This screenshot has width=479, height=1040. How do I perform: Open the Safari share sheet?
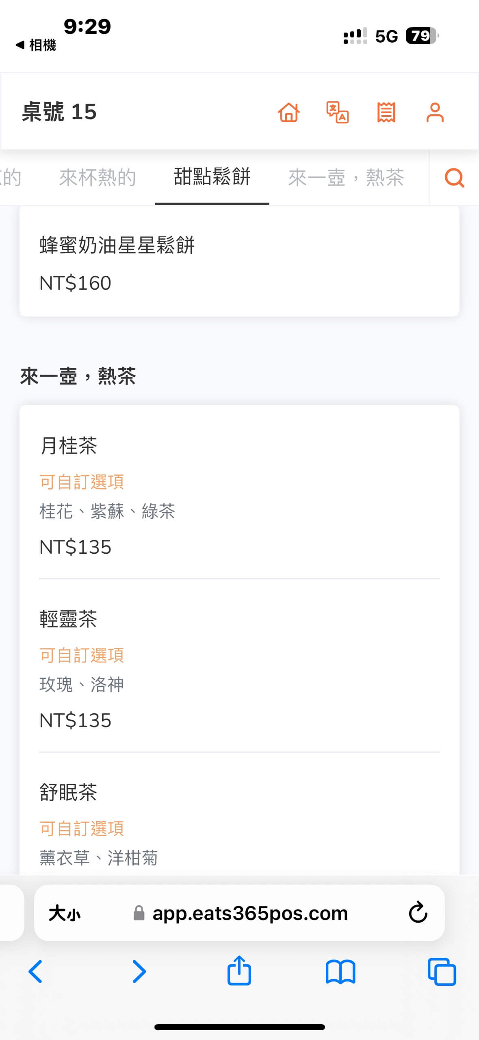point(239,971)
